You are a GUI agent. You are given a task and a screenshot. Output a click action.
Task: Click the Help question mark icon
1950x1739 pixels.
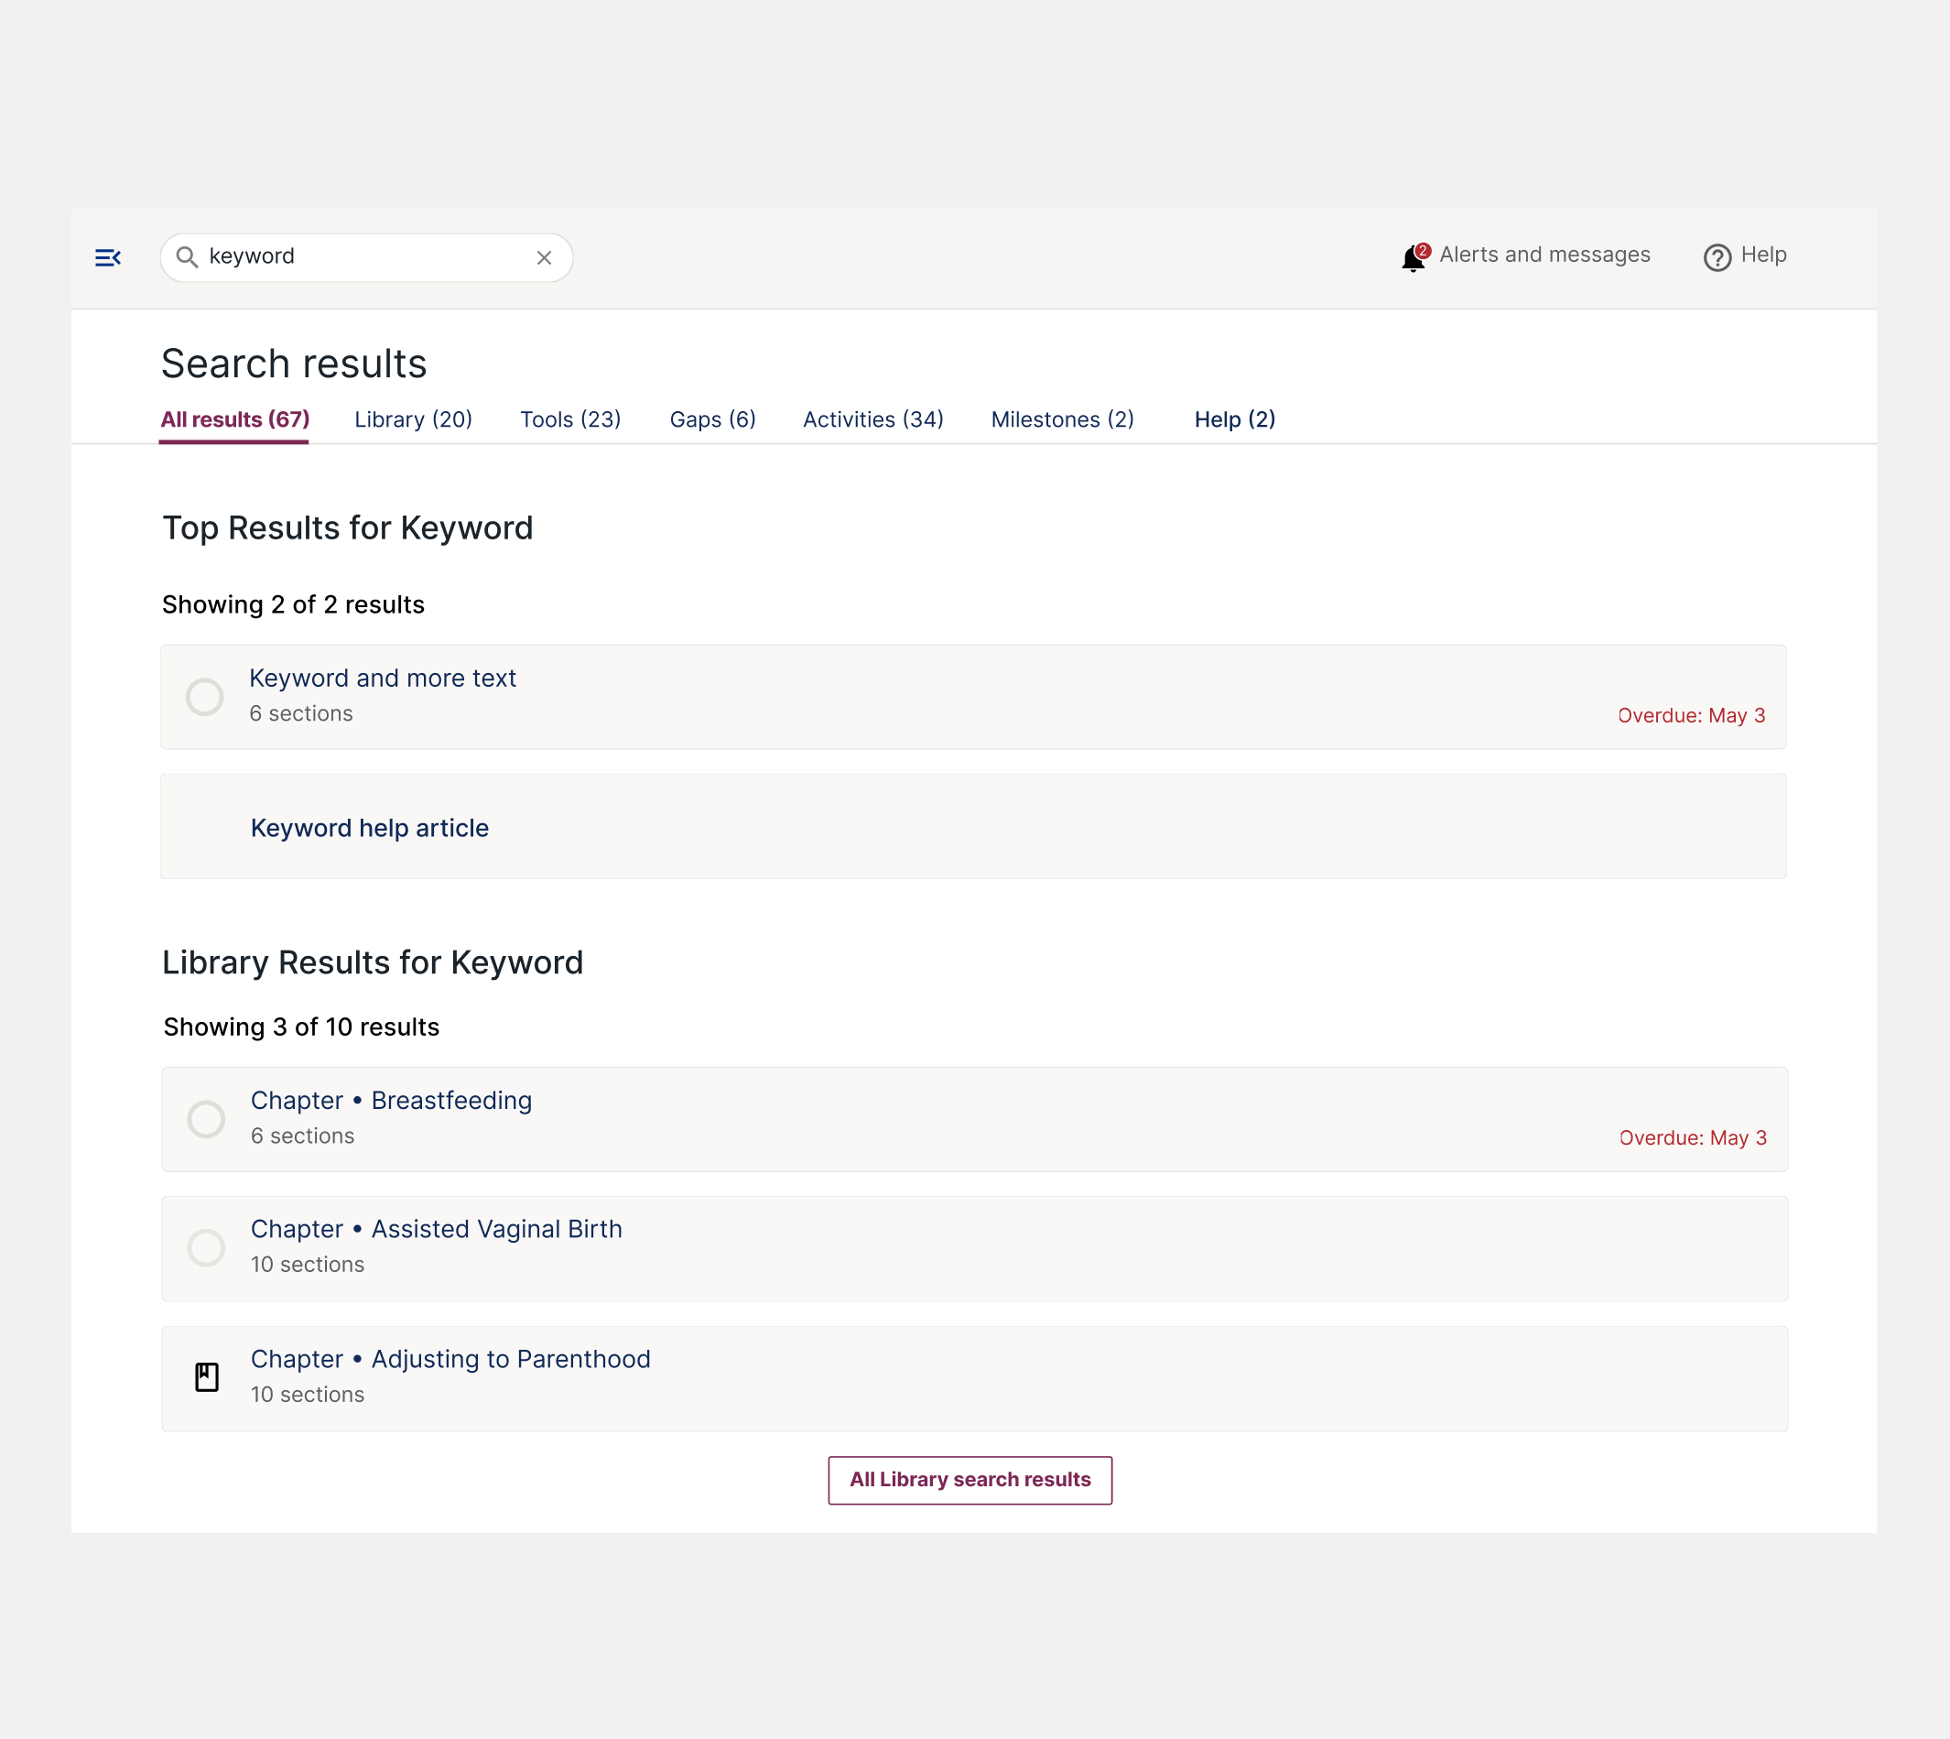[1717, 258]
